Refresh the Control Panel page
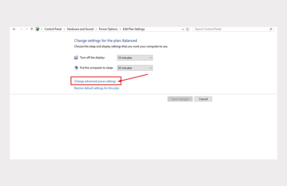Viewport: 287px width, 186px height. [x=188, y=29]
